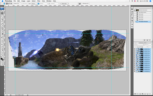Select the Gradient tool
153x96 pixels.
click(2, 34)
